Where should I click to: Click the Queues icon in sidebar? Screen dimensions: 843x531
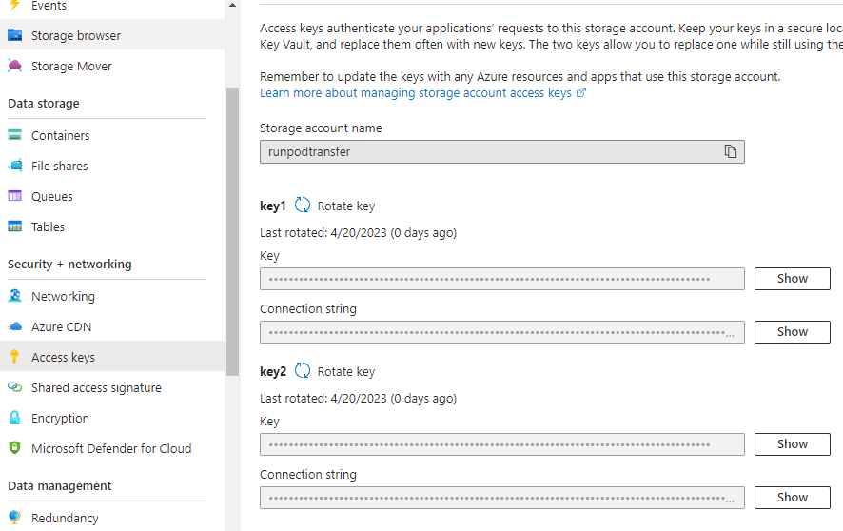(14, 197)
